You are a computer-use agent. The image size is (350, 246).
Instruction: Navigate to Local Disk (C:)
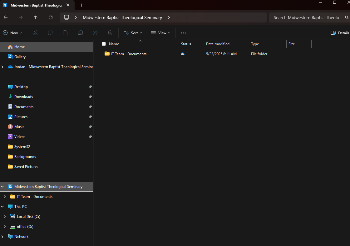(28, 216)
